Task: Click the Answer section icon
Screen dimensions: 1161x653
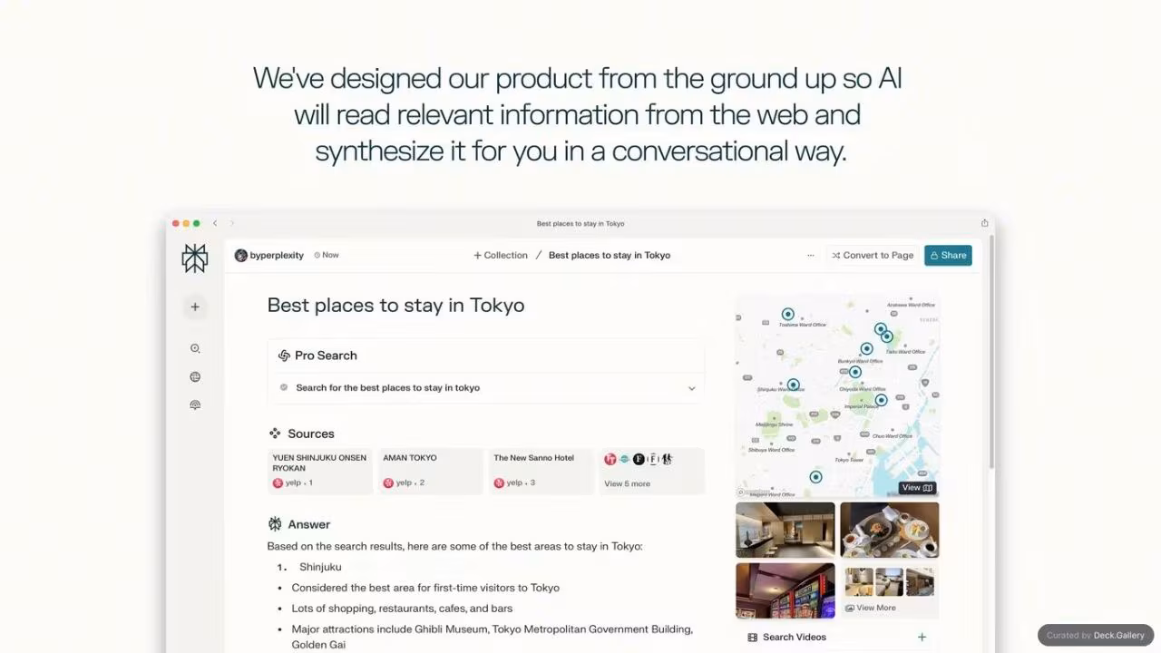Action: [x=275, y=524]
